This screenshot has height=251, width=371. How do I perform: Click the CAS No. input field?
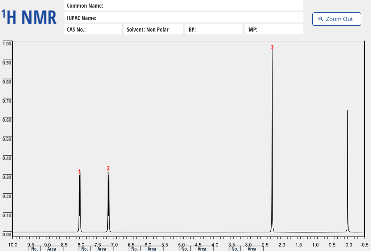point(93,29)
